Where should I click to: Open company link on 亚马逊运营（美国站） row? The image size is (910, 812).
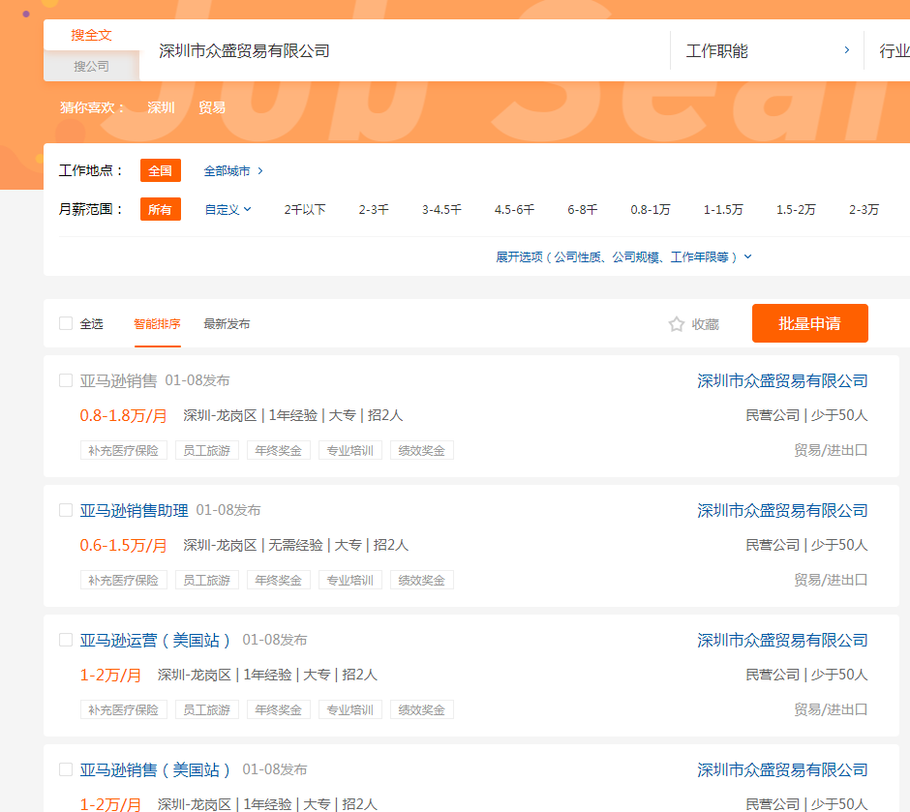[782, 640]
